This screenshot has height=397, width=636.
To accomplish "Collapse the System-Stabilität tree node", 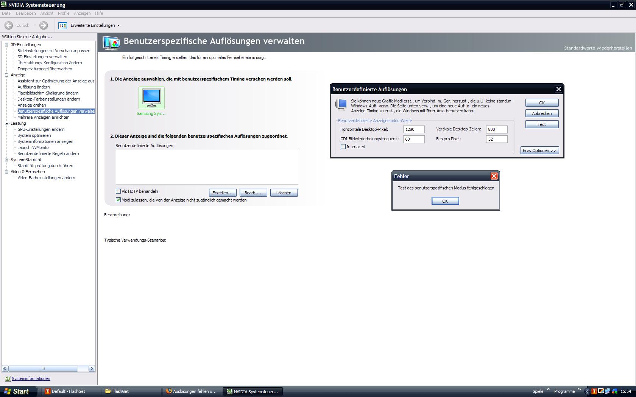I will tap(6, 160).
